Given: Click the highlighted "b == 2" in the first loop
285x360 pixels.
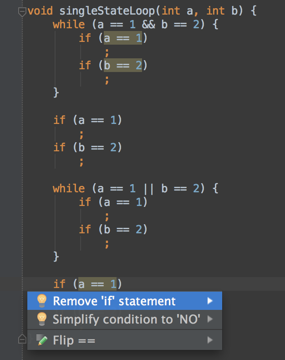Looking at the screenshot, I should click(123, 65).
